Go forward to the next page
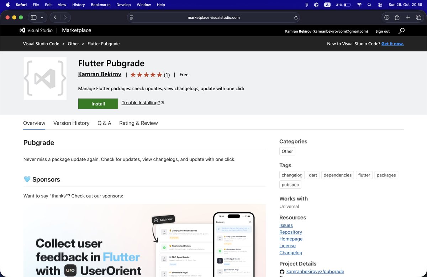 (65, 17)
